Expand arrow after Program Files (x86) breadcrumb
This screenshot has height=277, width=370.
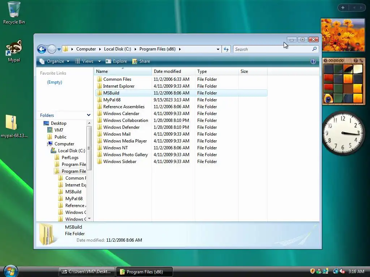tap(180, 49)
